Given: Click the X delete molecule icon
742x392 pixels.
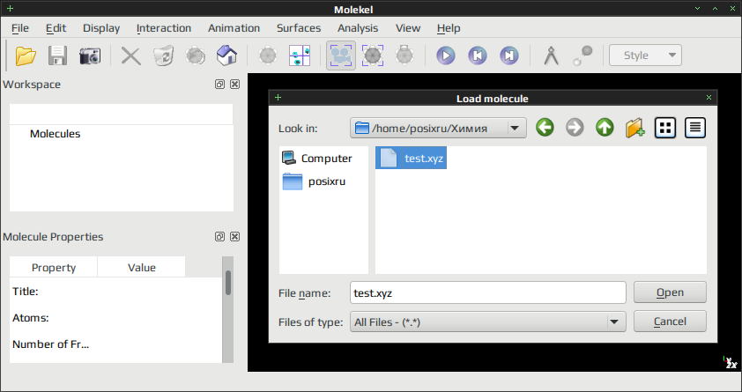Looking at the screenshot, I should (131, 55).
